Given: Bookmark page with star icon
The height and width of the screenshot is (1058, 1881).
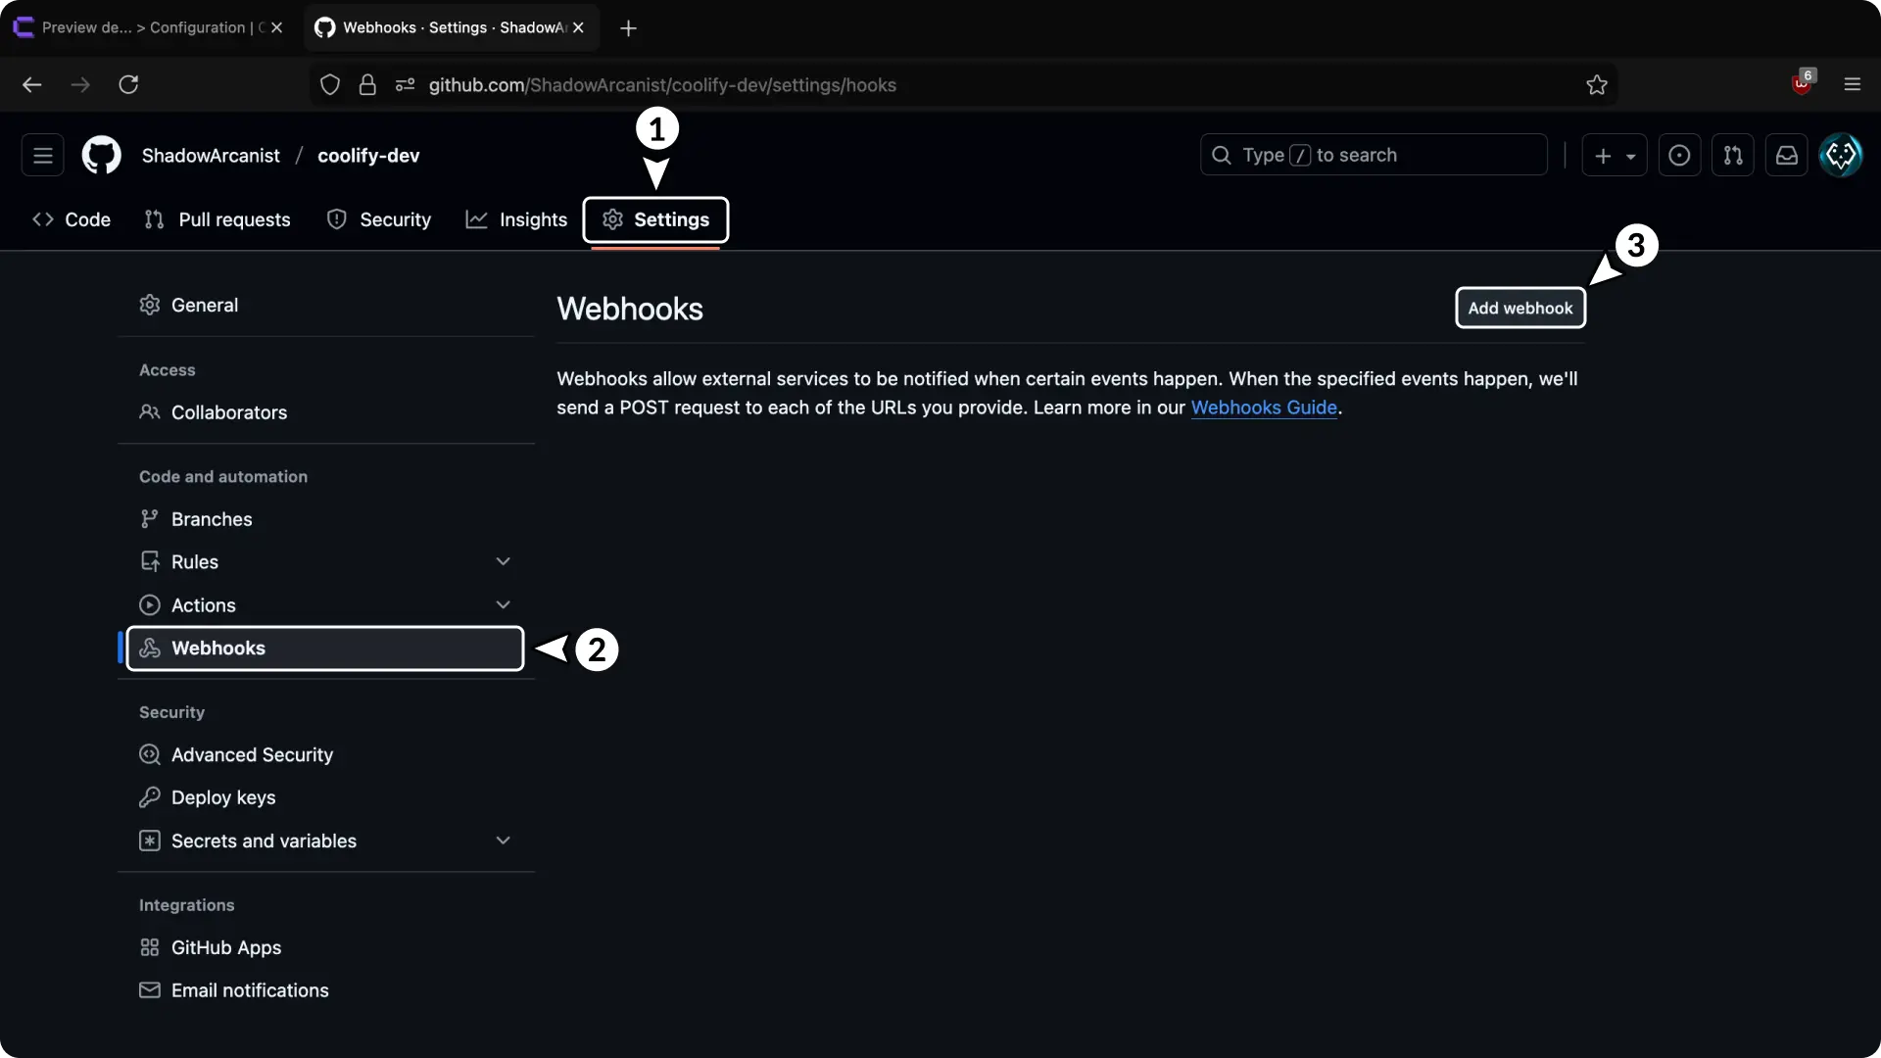Looking at the screenshot, I should click(1596, 85).
